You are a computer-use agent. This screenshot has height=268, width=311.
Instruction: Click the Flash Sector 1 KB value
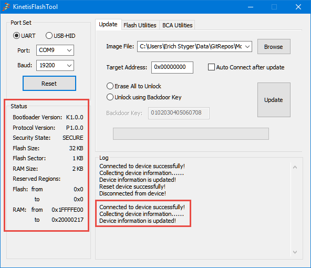[x=78, y=158]
